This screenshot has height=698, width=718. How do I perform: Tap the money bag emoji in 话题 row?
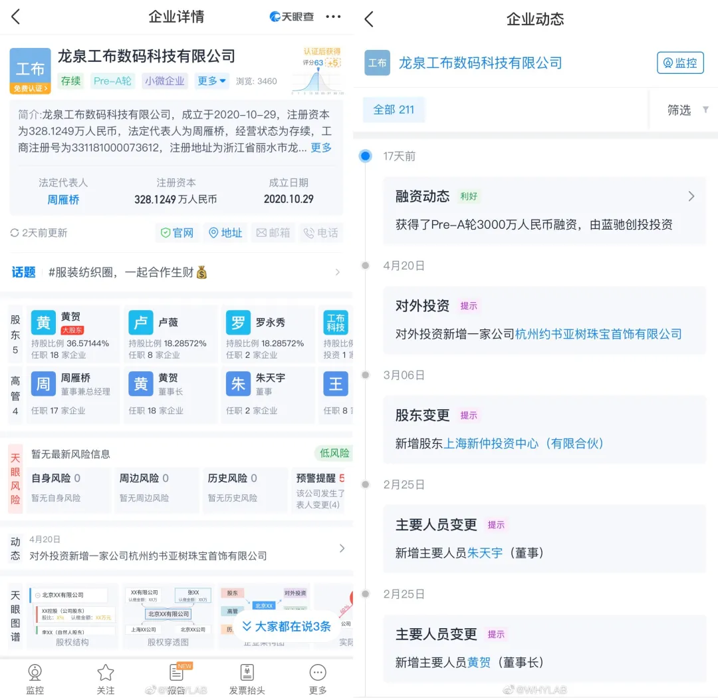[x=201, y=273]
